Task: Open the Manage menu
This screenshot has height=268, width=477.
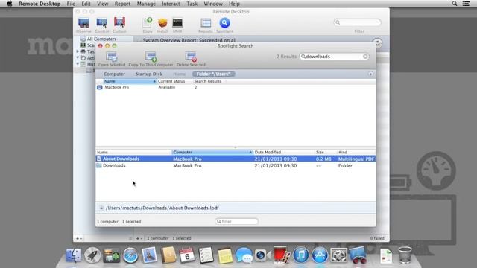Action: [146, 4]
